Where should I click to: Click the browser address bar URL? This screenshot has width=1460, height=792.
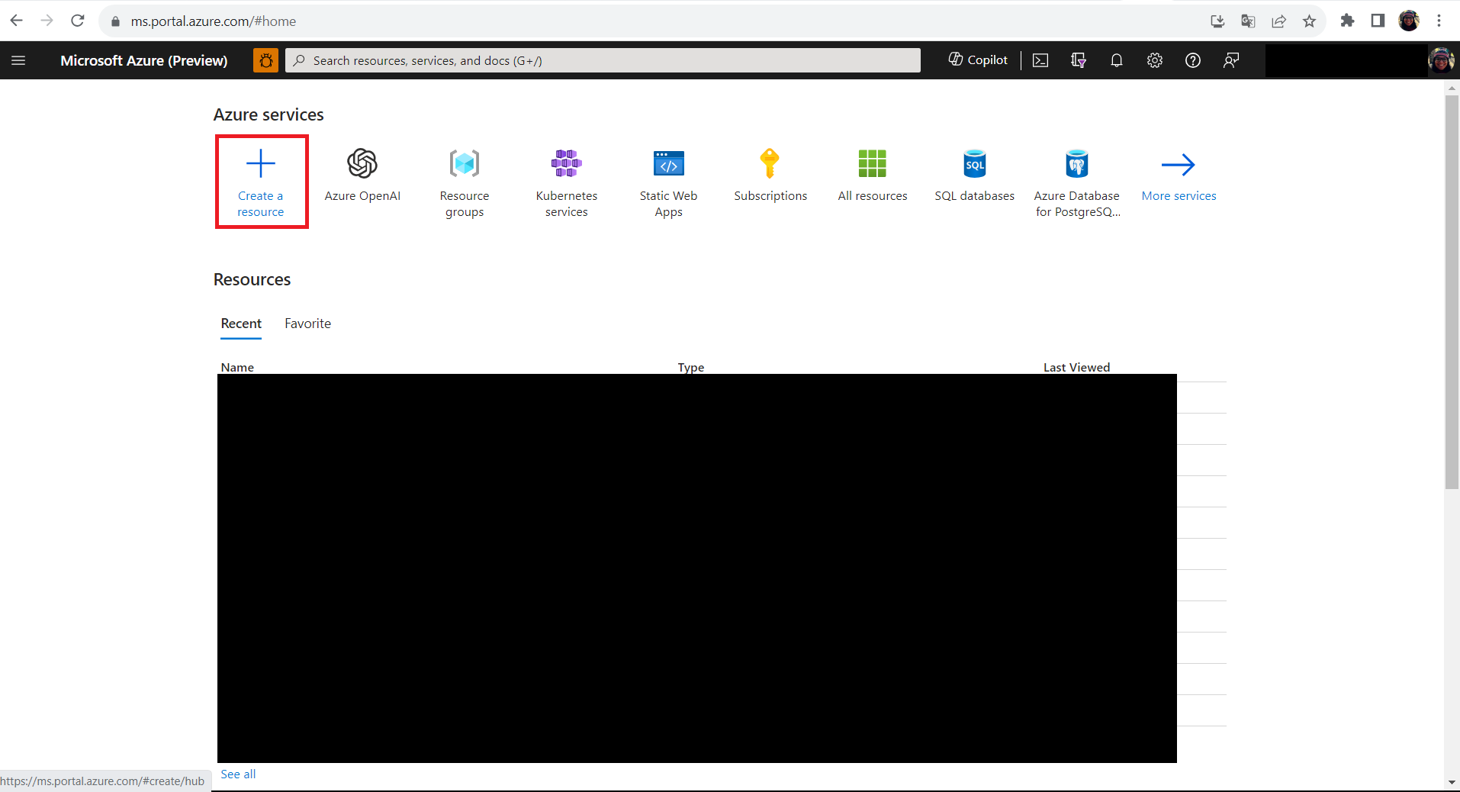click(214, 21)
